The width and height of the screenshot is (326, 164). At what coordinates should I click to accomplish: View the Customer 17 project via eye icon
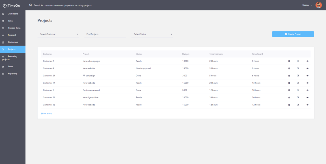308,83
